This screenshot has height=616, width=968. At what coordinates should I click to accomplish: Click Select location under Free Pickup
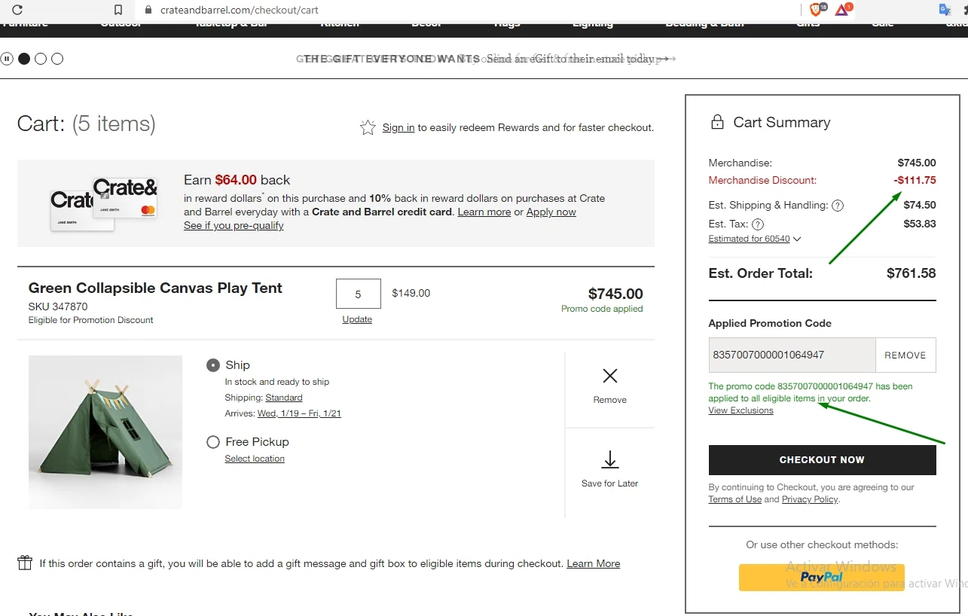(255, 459)
